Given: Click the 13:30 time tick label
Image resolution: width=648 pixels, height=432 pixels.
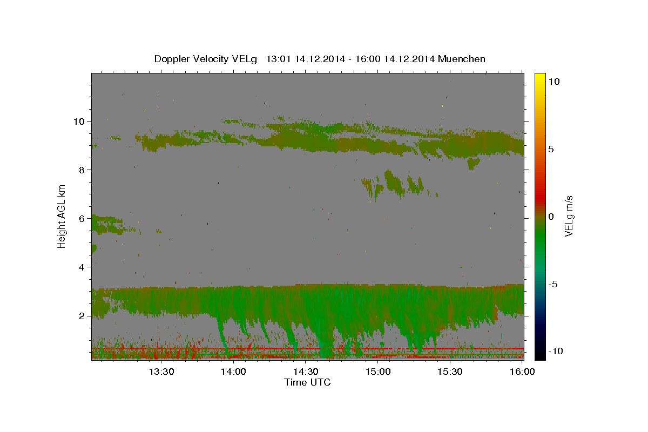Looking at the screenshot, I should click(x=161, y=372).
